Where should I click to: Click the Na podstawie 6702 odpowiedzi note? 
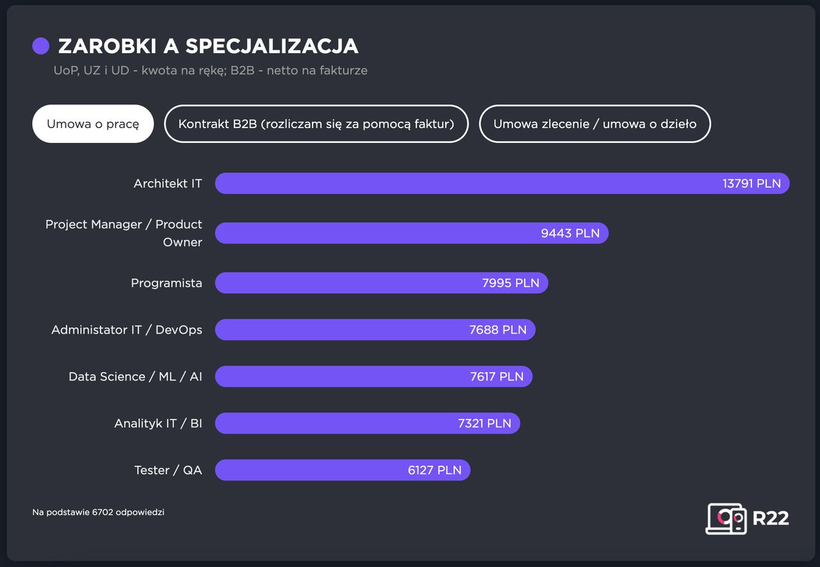tap(99, 512)
